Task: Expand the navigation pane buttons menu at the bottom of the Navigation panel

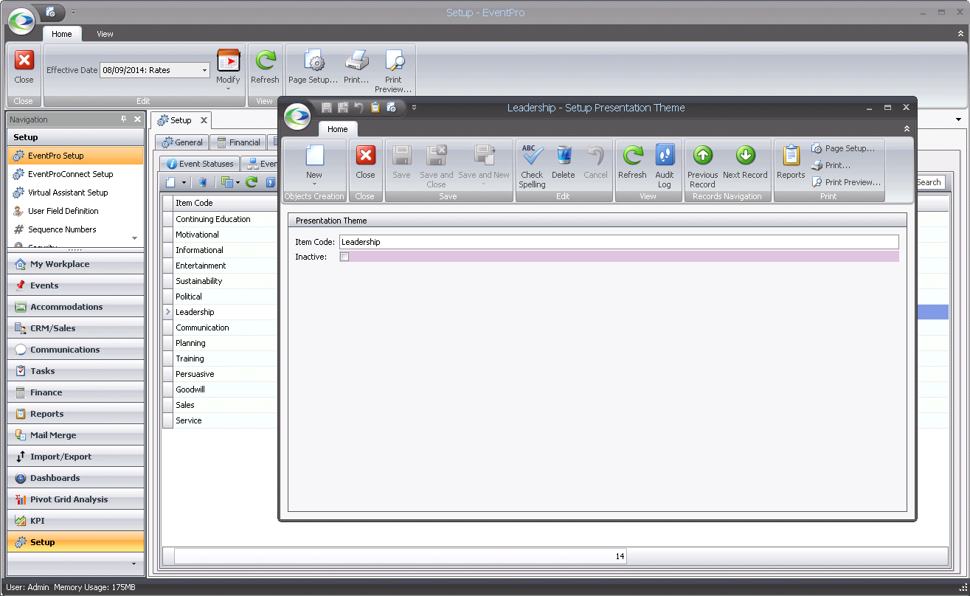Action: pyautogui.click(x=134, y=564)
